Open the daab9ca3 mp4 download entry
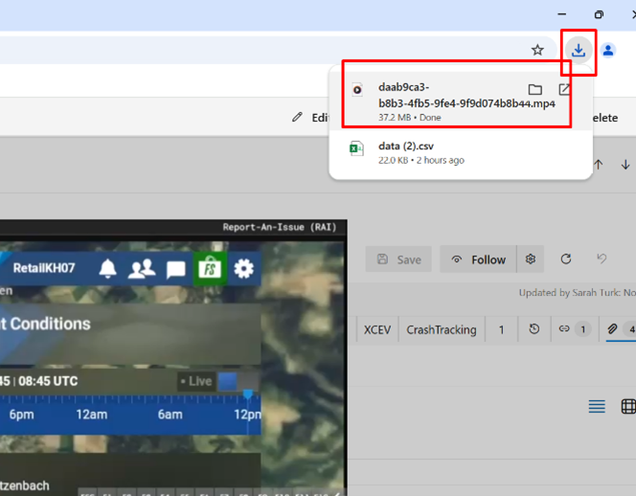 click(x=441, y=96)
